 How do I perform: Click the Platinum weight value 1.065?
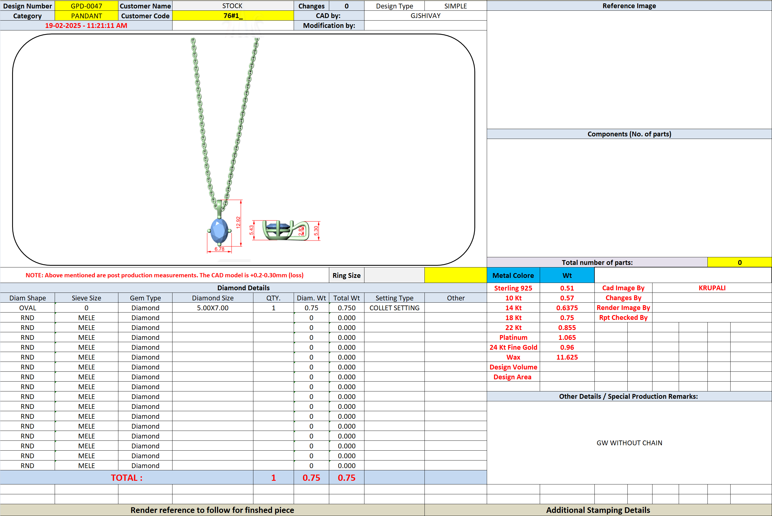(567, 337)
